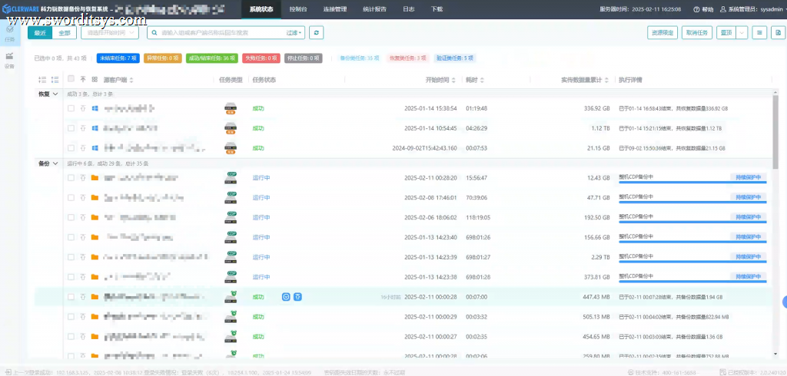
Task: Click pin icon in 00:07:53 row
Action: [83, 148]
